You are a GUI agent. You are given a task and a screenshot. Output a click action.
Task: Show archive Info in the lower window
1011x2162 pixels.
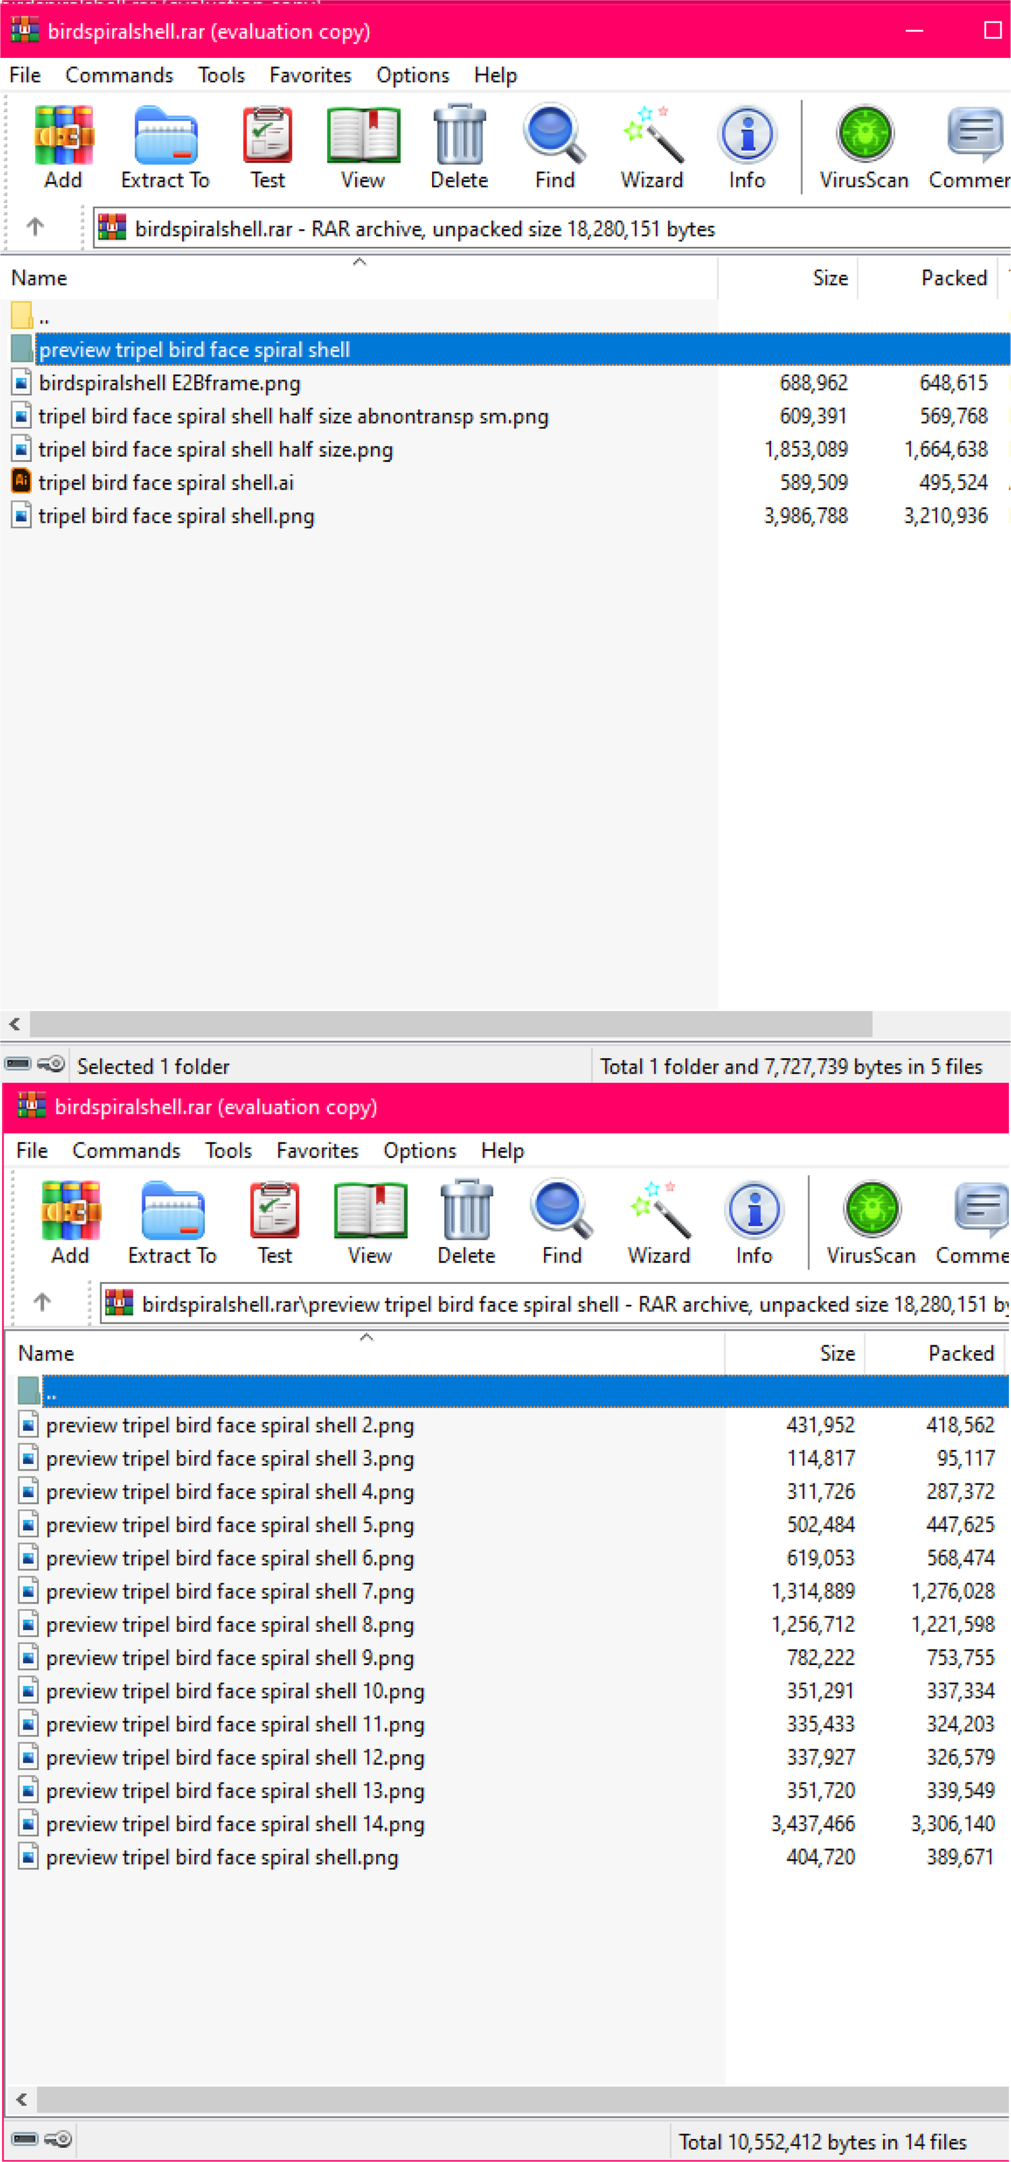[754, 1222]
